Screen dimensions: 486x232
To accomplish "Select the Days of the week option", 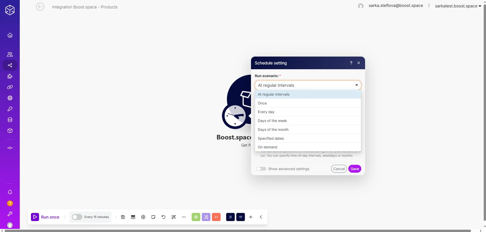I will [x=308, y=121].
